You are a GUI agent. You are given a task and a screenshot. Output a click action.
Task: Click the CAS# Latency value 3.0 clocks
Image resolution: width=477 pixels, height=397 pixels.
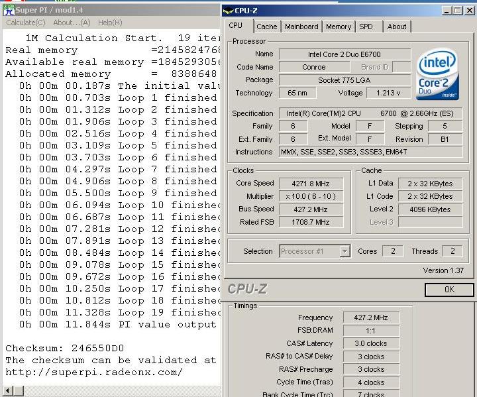coord(371,343)
